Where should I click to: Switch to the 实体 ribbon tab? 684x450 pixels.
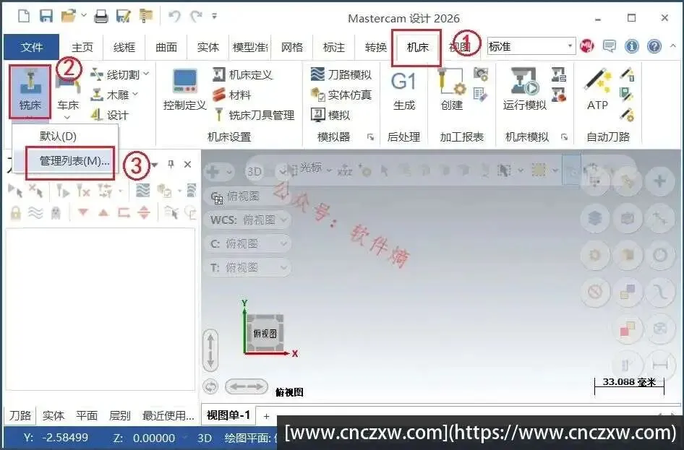coord(208,47)
